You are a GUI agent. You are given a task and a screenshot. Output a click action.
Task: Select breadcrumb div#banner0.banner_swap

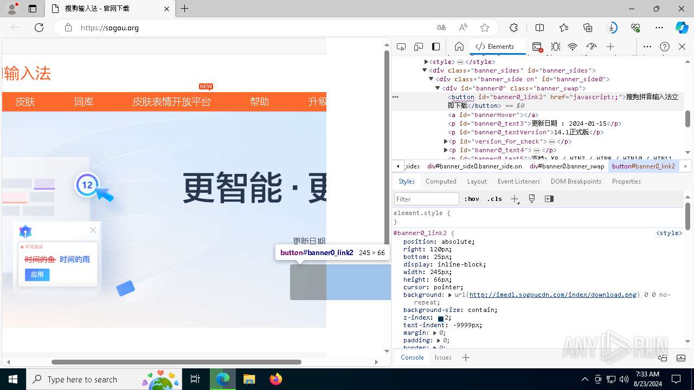[567, 166]
